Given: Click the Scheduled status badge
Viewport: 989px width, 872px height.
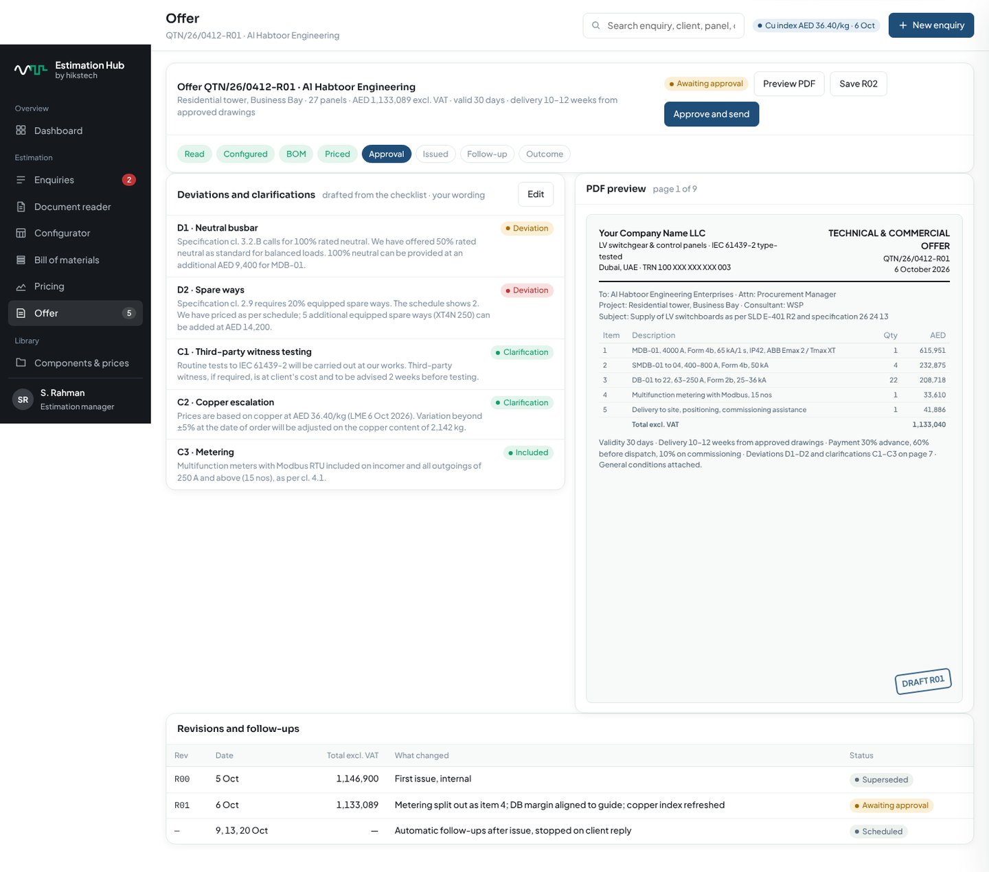Looking at the screenshot, I should tap(878, 831).
